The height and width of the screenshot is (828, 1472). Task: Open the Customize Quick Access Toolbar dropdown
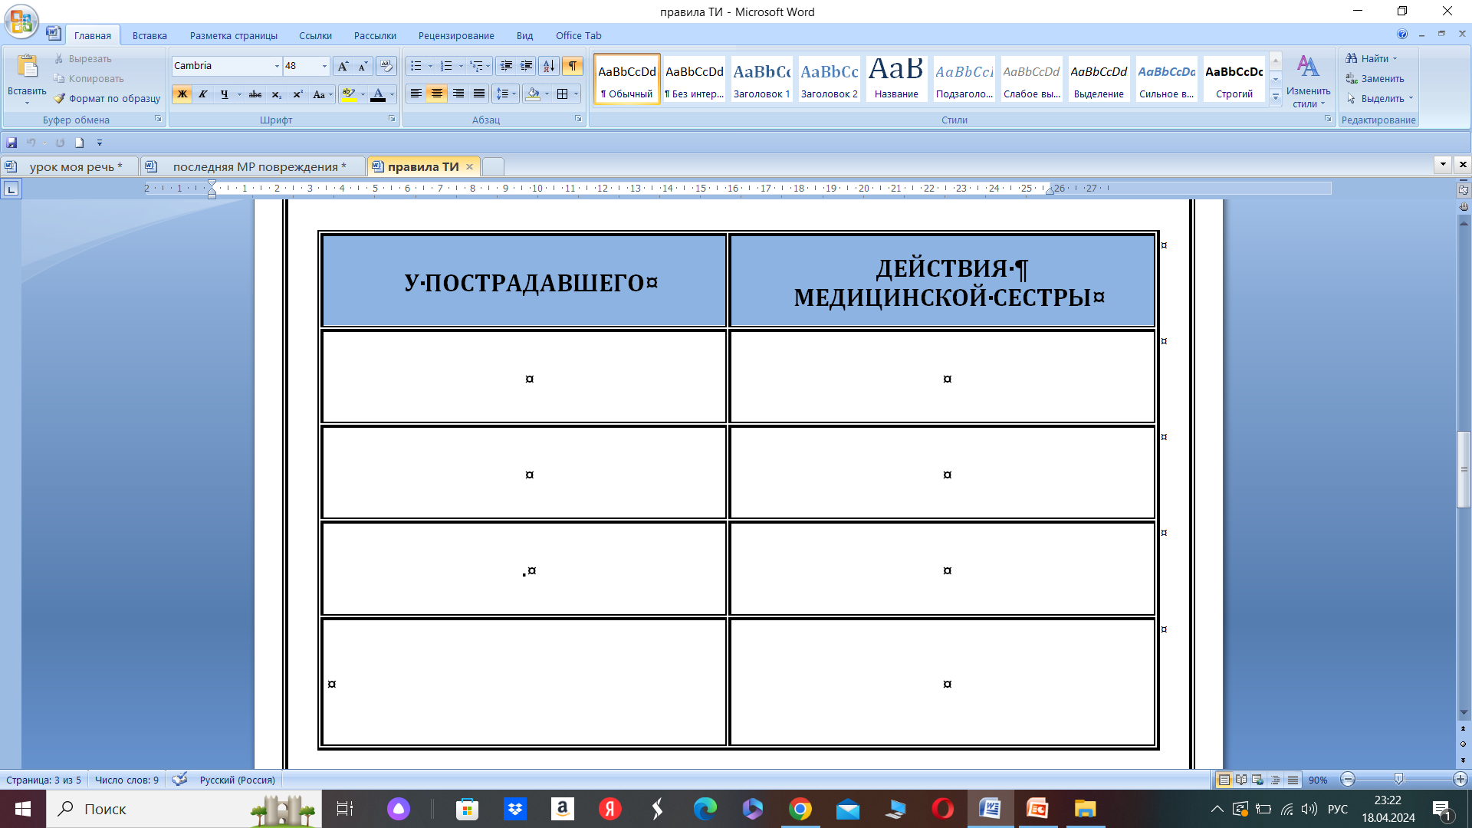pos(100,143)
